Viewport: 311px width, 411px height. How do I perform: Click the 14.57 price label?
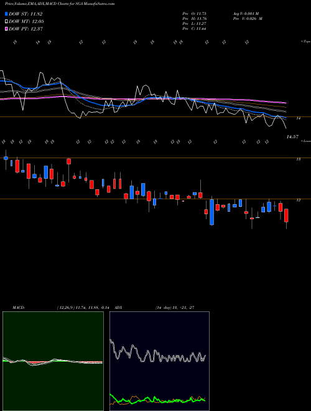(292, 136)
